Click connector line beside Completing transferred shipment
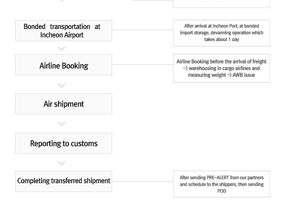The height and width of the screenshot is (205, 294). (142, 181)
